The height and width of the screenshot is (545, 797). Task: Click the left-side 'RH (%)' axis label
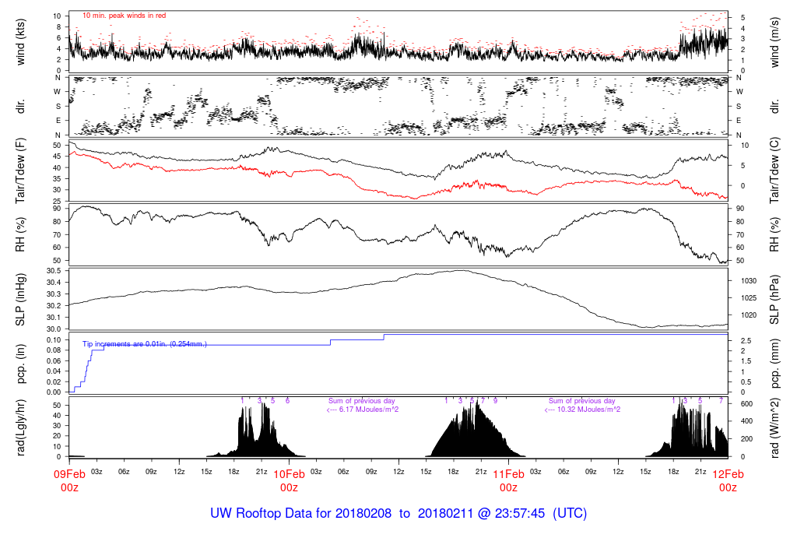click(x=20, y=235)
